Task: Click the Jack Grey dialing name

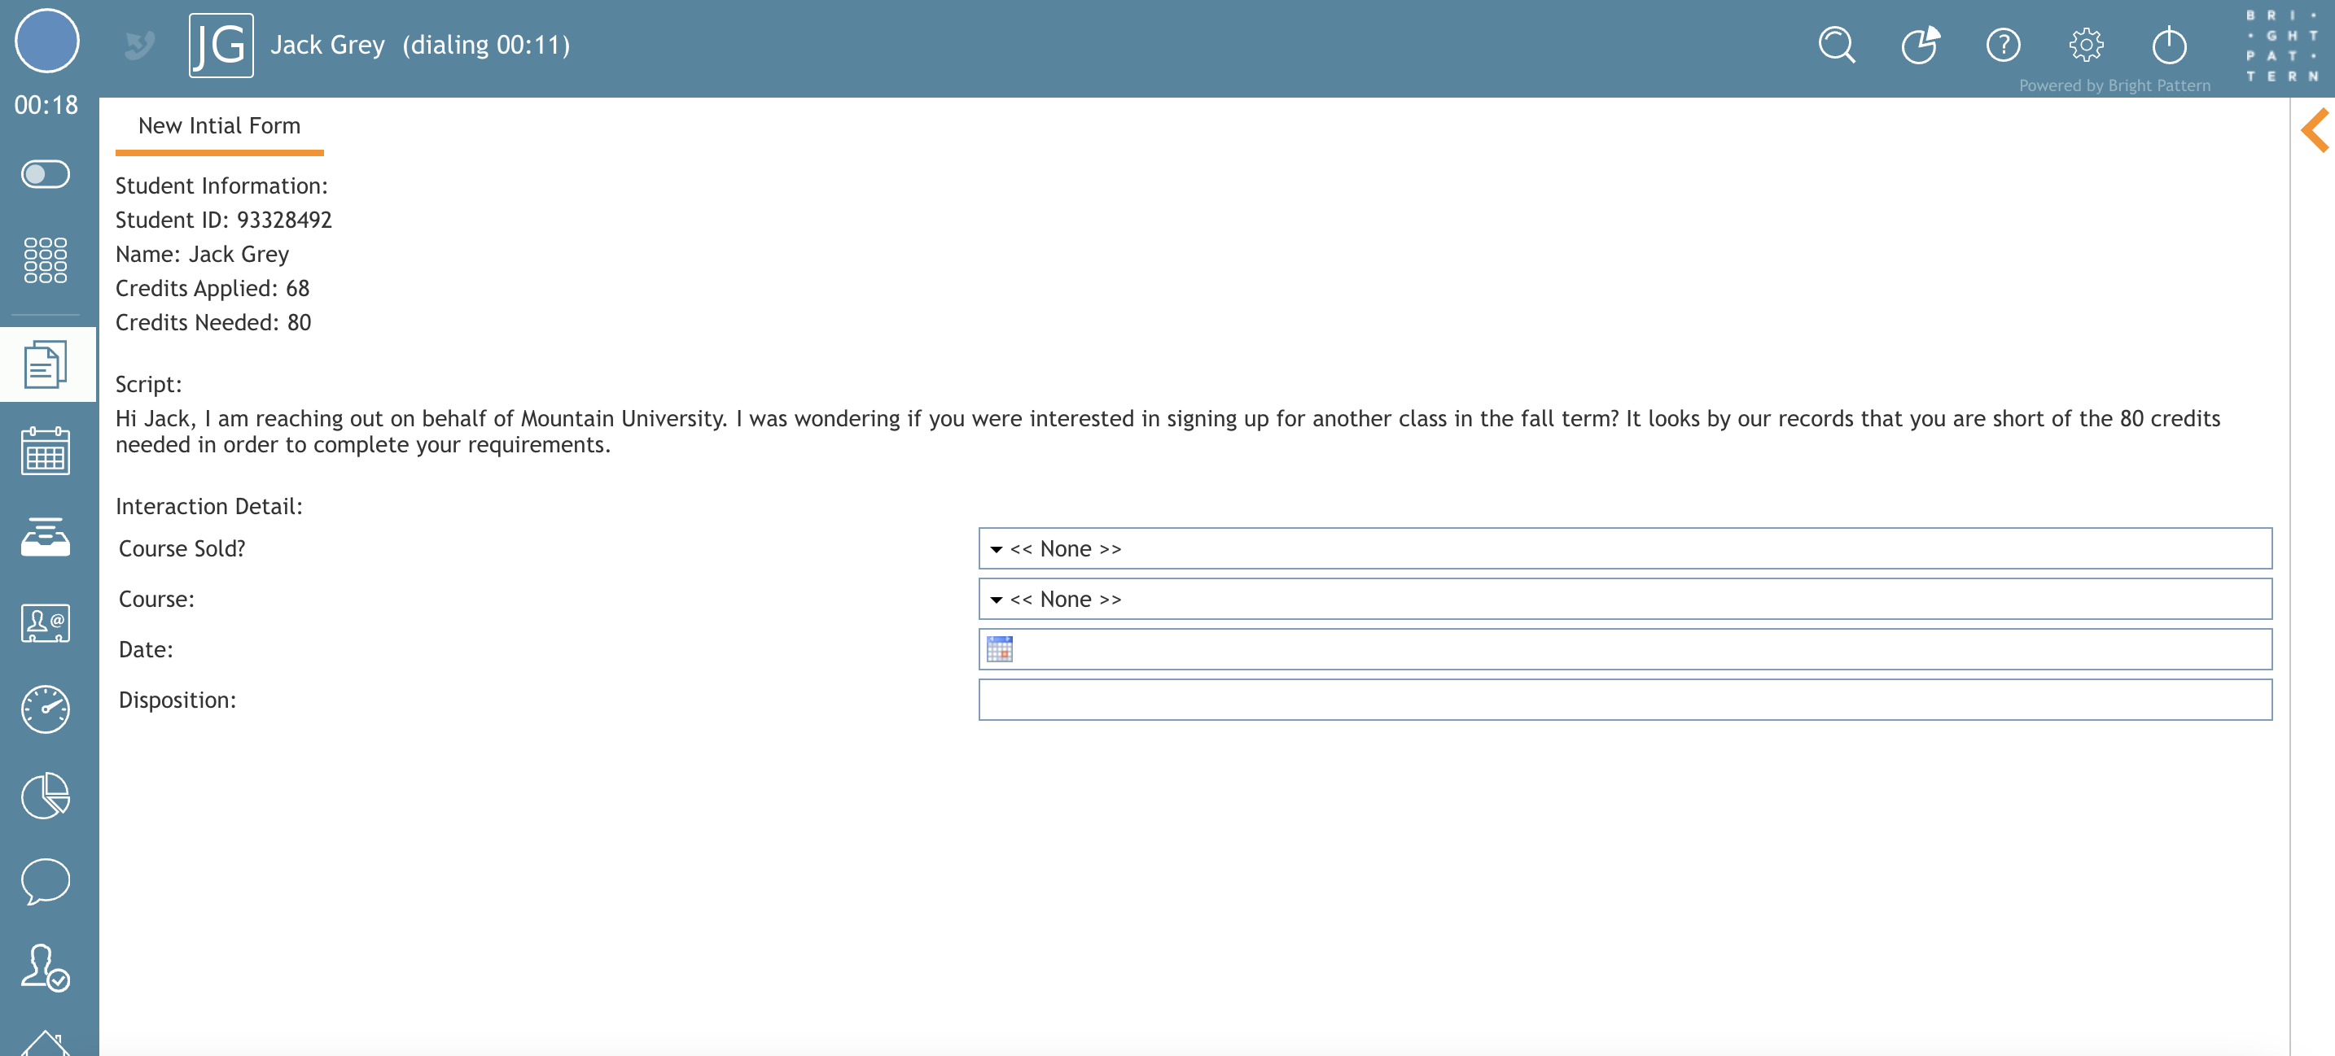Action: click(x=421, y=45)
